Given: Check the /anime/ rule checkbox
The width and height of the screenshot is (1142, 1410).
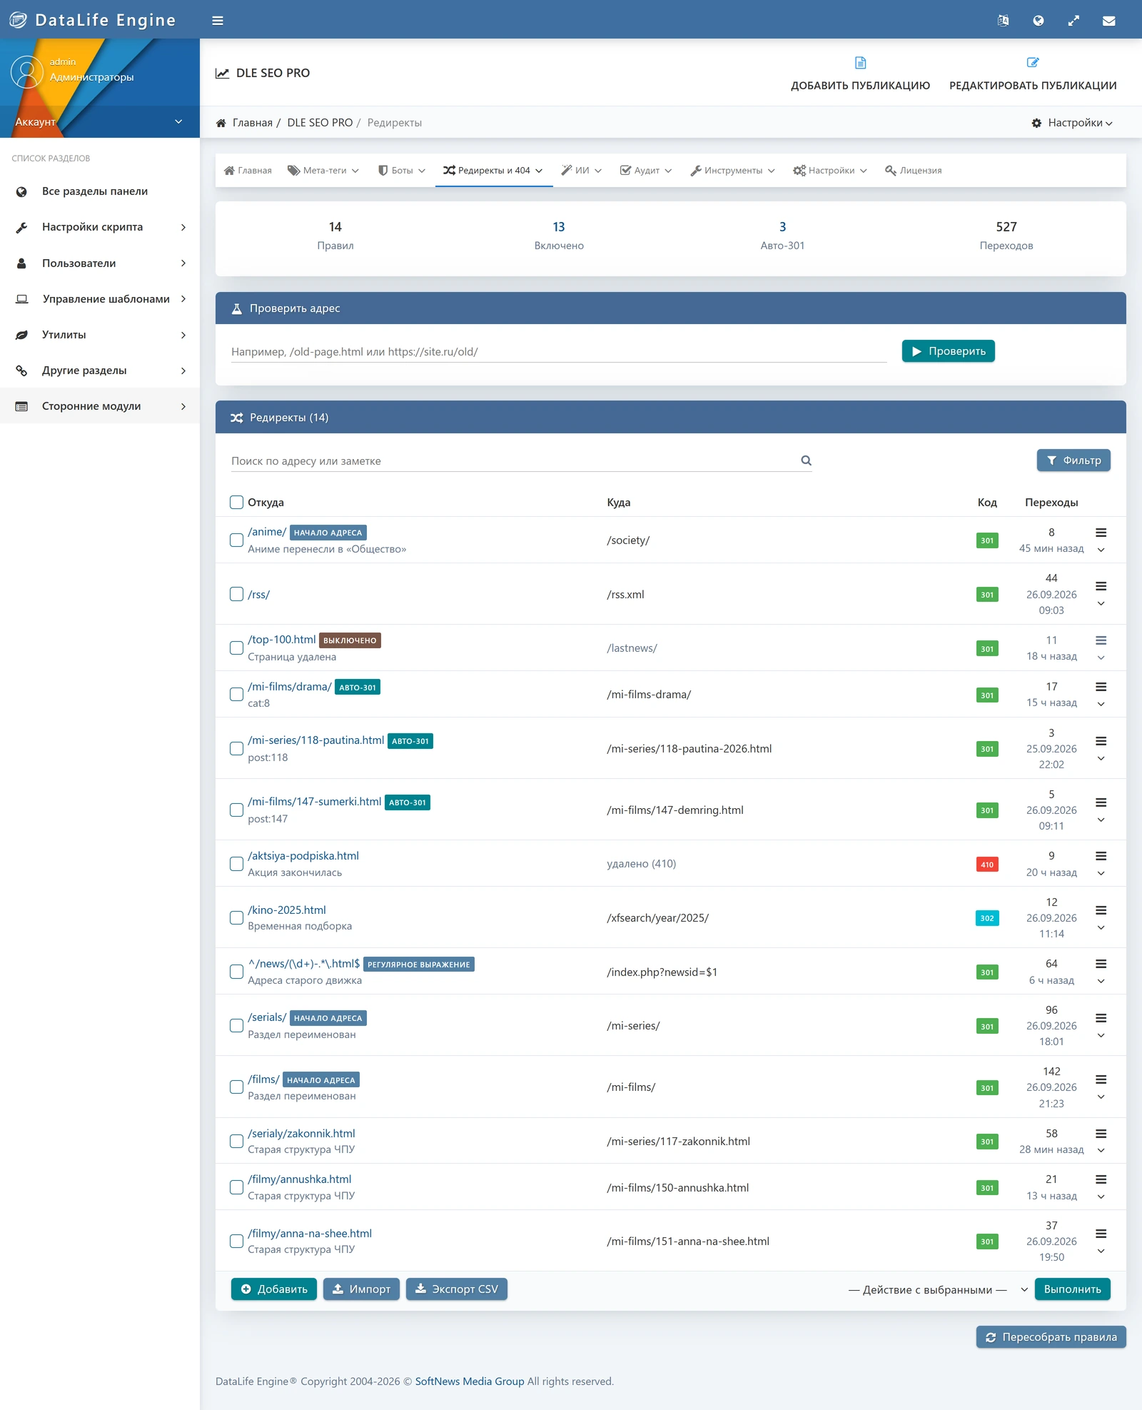Looking at the screenshot, I should (x=236, y=540).
